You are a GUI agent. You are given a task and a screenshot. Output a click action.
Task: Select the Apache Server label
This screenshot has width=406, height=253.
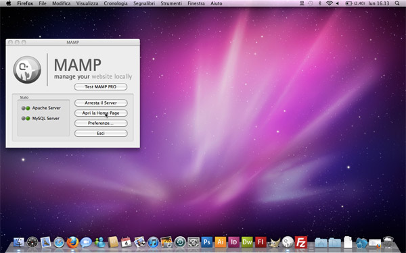pos(46,108)
